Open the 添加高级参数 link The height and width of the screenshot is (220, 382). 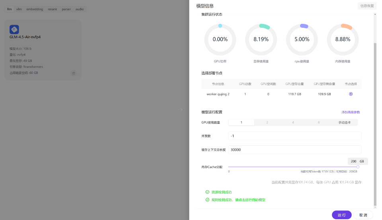tap(351, 112)
